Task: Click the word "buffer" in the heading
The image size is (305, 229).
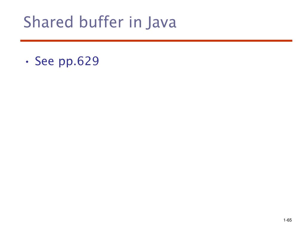Action: pos(101,22)
